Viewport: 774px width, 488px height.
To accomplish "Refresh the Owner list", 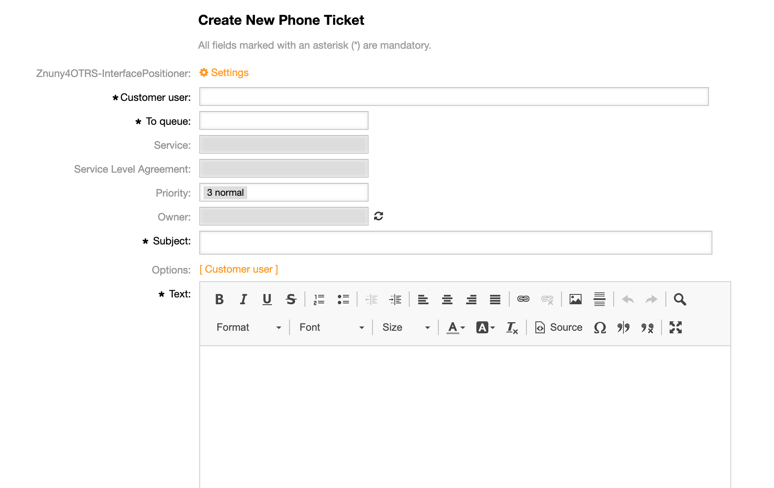I will [378, 216].
